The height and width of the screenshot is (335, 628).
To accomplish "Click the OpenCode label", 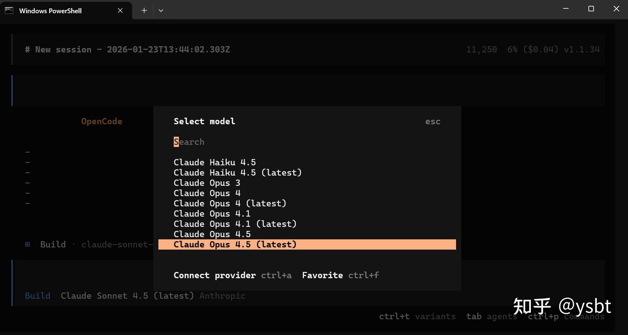I will coord(102,121).
